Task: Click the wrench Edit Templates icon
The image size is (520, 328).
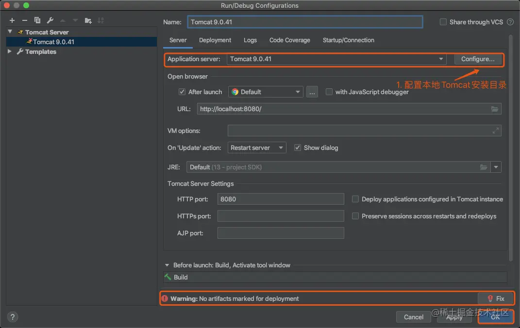Action: pyautogui.click(x=50, y=20)
